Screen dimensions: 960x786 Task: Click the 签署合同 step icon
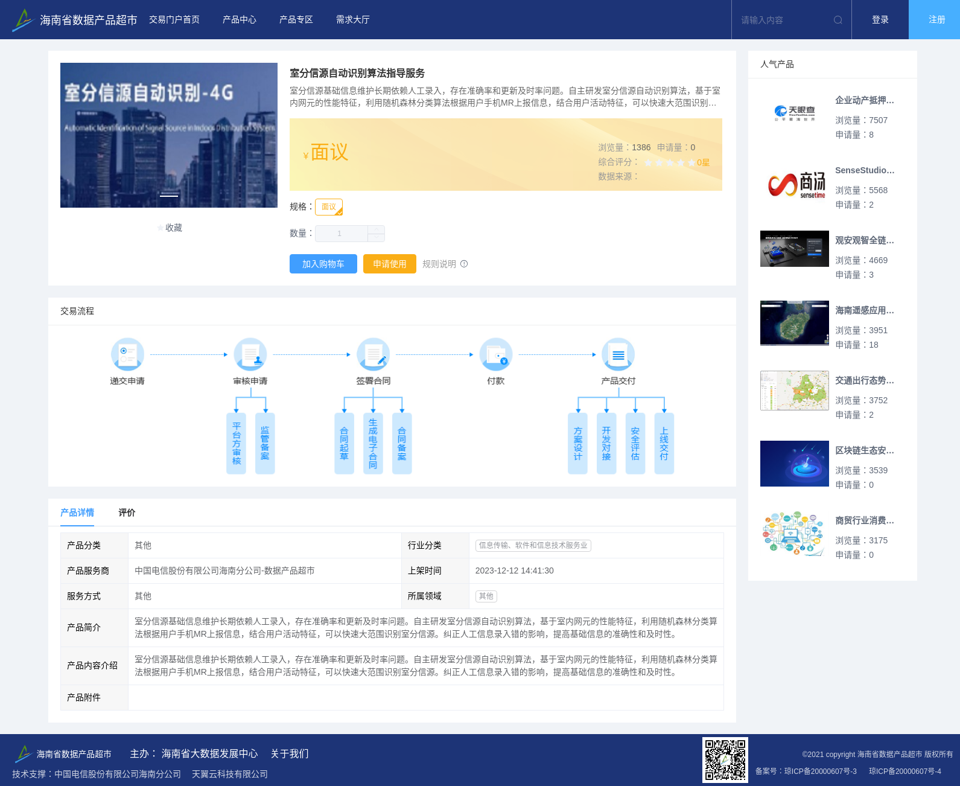(x=374, y=354)
